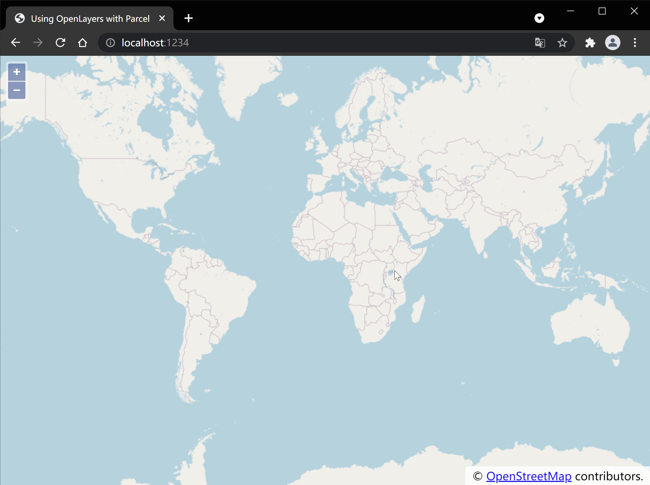Open the Extensions puzzle icon
The height and width of the screenshot is (485, 650).
point(590,43)
